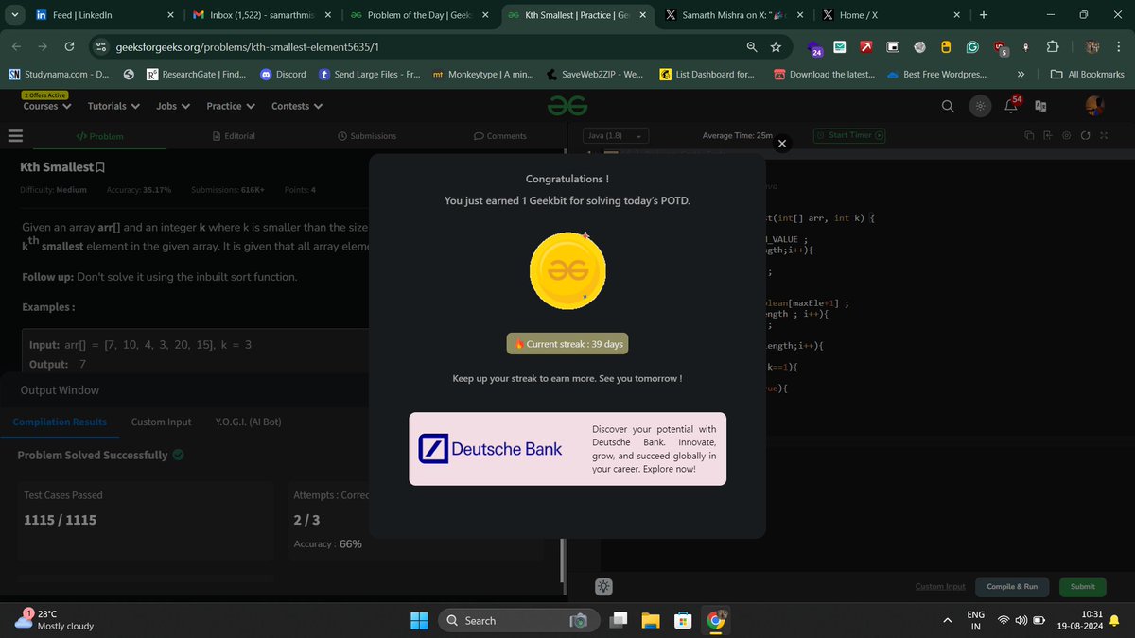Switch to the Editorial tab
Viewport: 1135px width, 638px height.
pos(234,136)
